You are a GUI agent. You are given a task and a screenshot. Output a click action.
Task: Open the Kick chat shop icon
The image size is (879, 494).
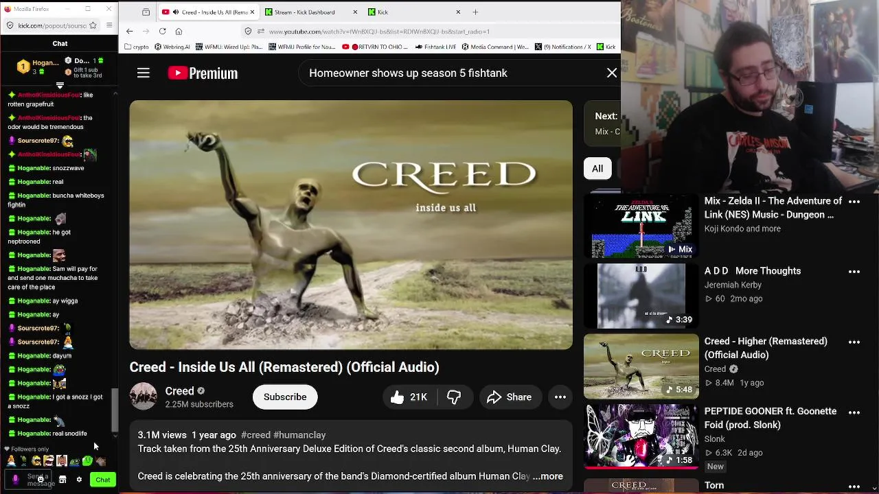(62, 480)
